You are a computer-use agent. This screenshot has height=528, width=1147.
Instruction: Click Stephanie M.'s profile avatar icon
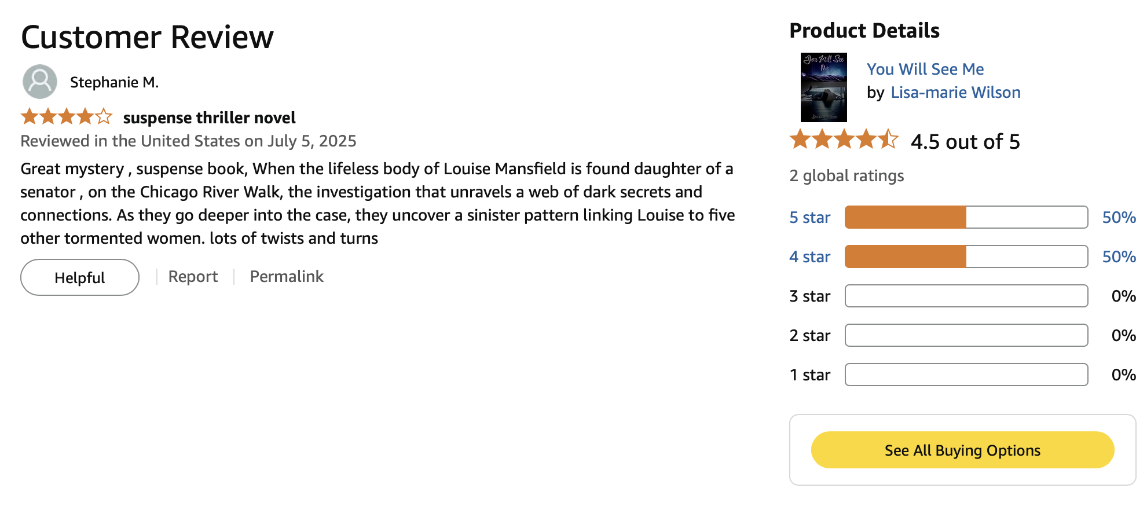coord(39,82)
